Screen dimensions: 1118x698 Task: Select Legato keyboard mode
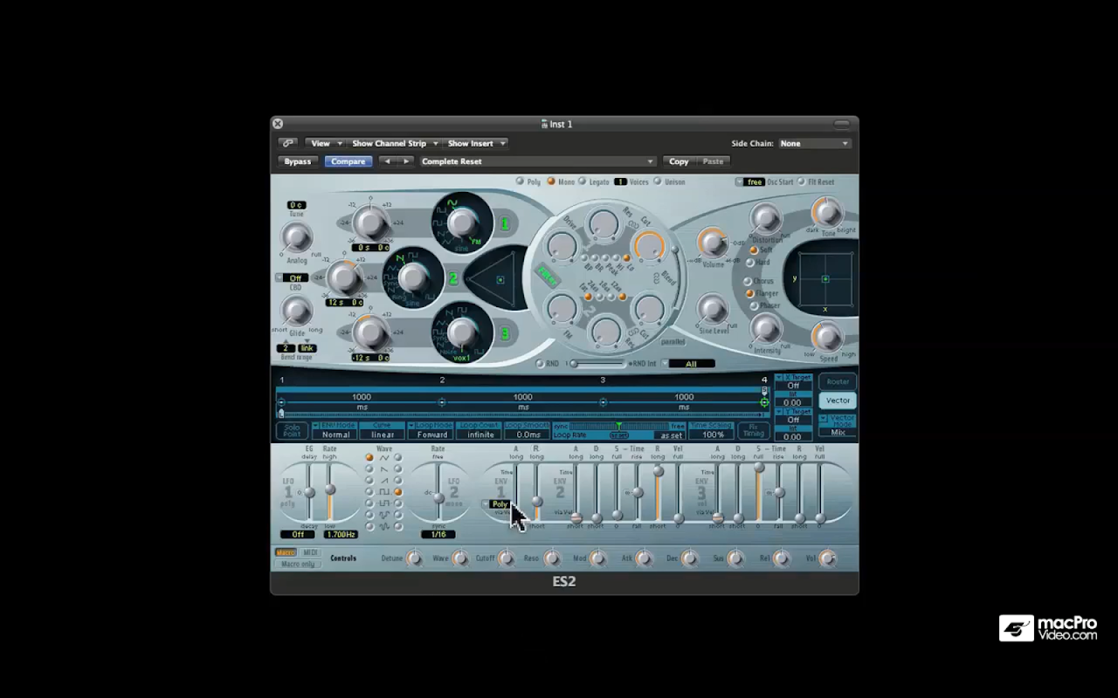[x=582, y=181]
